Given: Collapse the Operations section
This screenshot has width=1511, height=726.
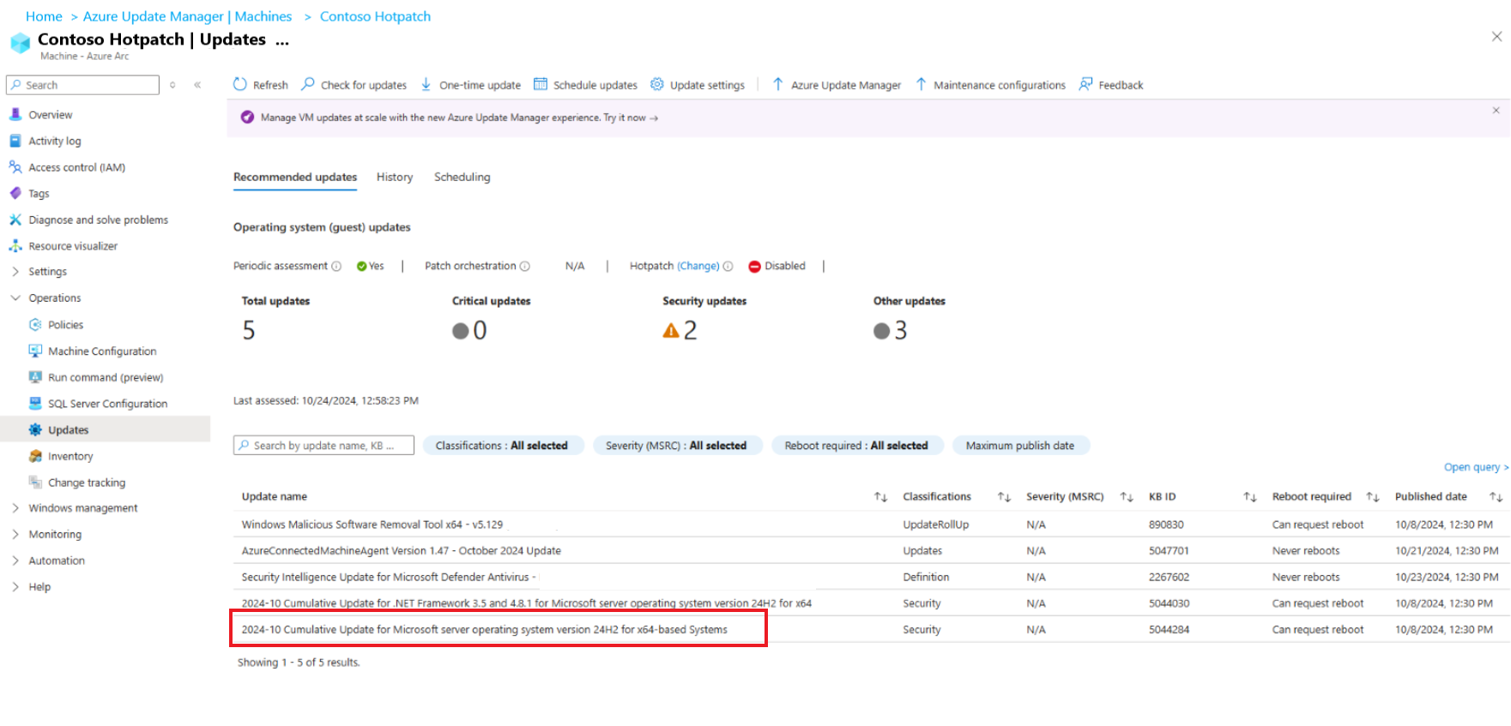Looking at the screenshot, I should tap(15, 298).
